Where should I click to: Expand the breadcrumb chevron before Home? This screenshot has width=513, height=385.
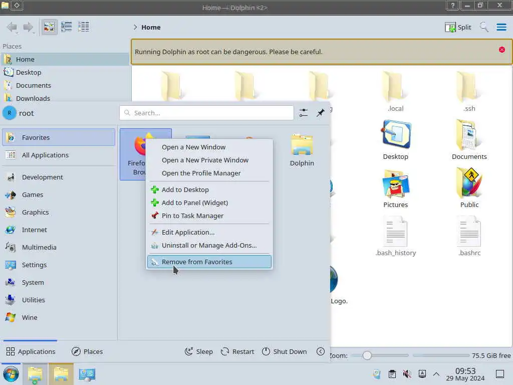pos(135,27)
